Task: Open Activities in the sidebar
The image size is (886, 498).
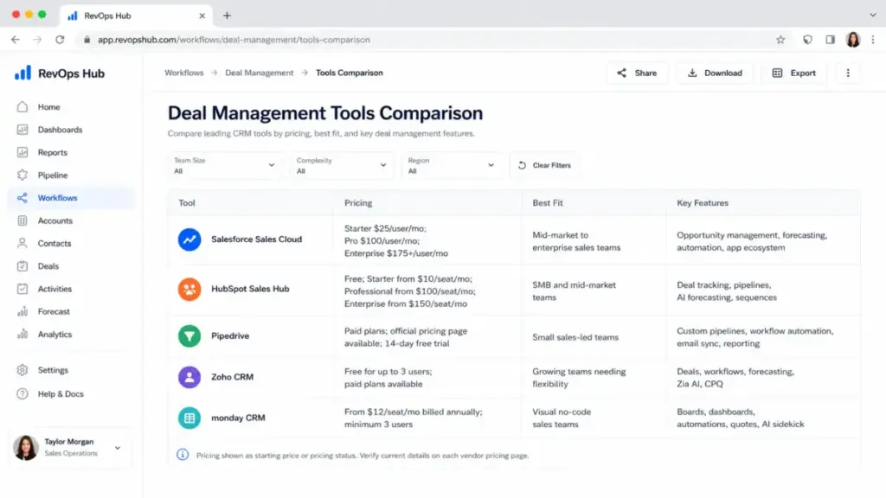Action: click(x=55, y=289)
